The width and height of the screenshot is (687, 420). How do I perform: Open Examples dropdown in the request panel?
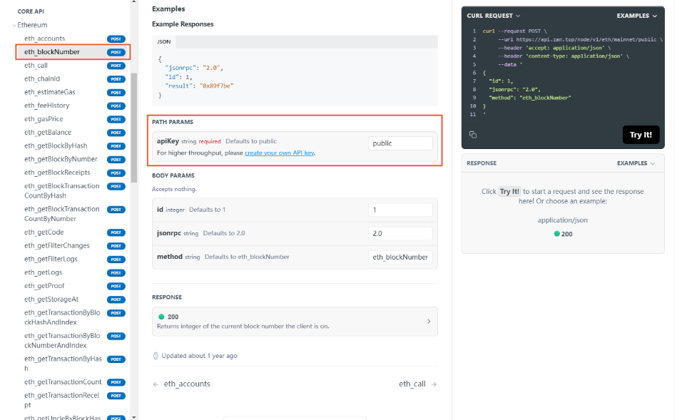click(636, 16)
